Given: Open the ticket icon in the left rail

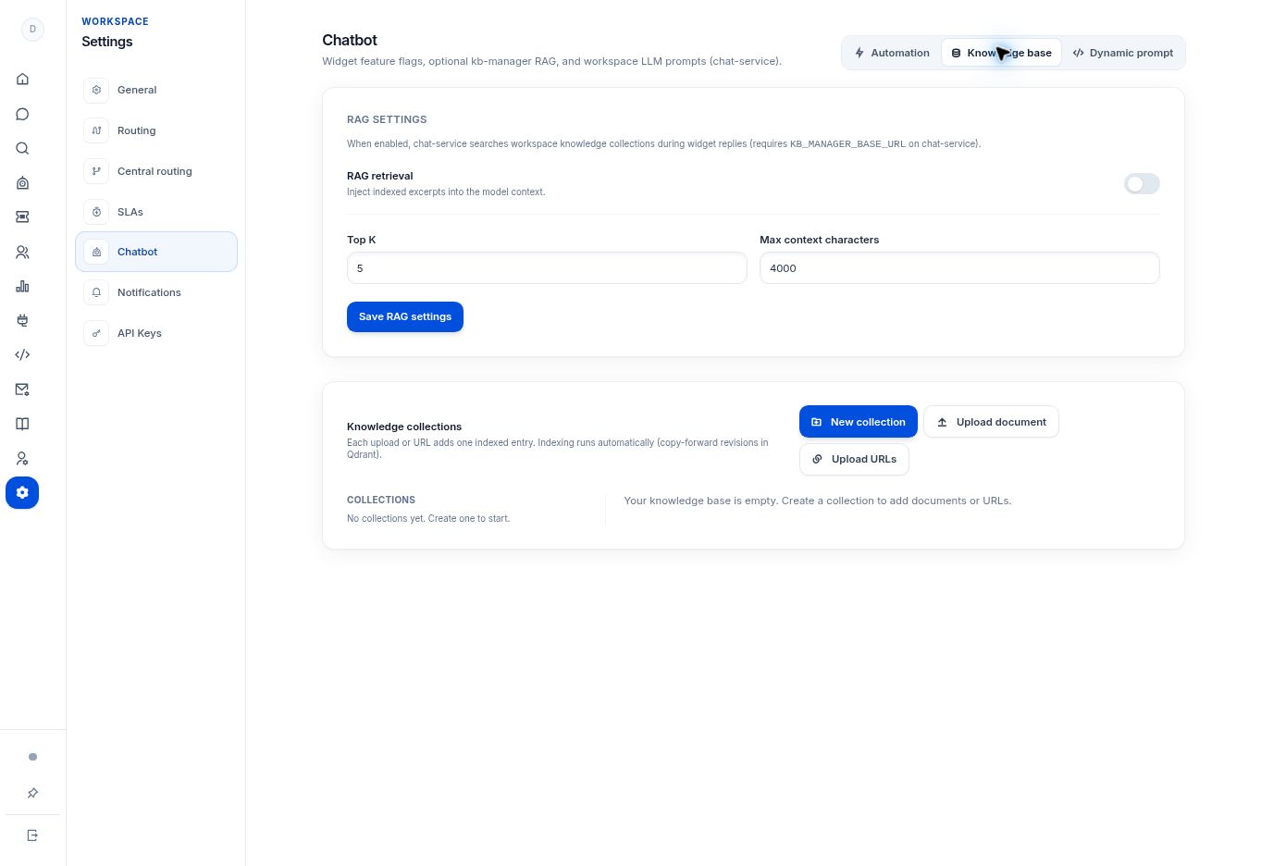Looking at the screenshot, I should [x=22, y=216].
